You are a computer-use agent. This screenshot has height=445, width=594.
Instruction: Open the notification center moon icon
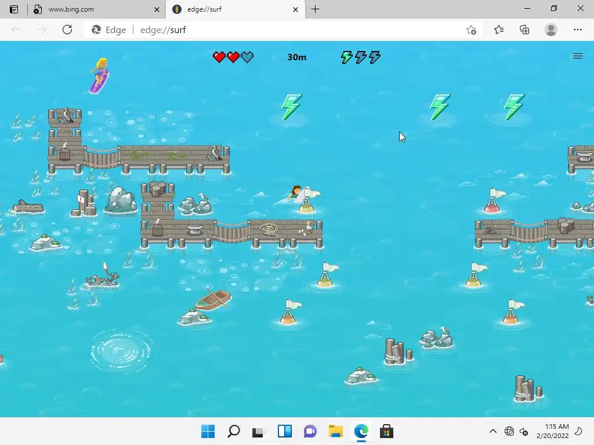coord(578,431)
